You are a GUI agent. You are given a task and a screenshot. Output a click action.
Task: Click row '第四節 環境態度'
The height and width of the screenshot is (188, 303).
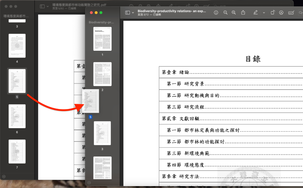tap(231, 165)
